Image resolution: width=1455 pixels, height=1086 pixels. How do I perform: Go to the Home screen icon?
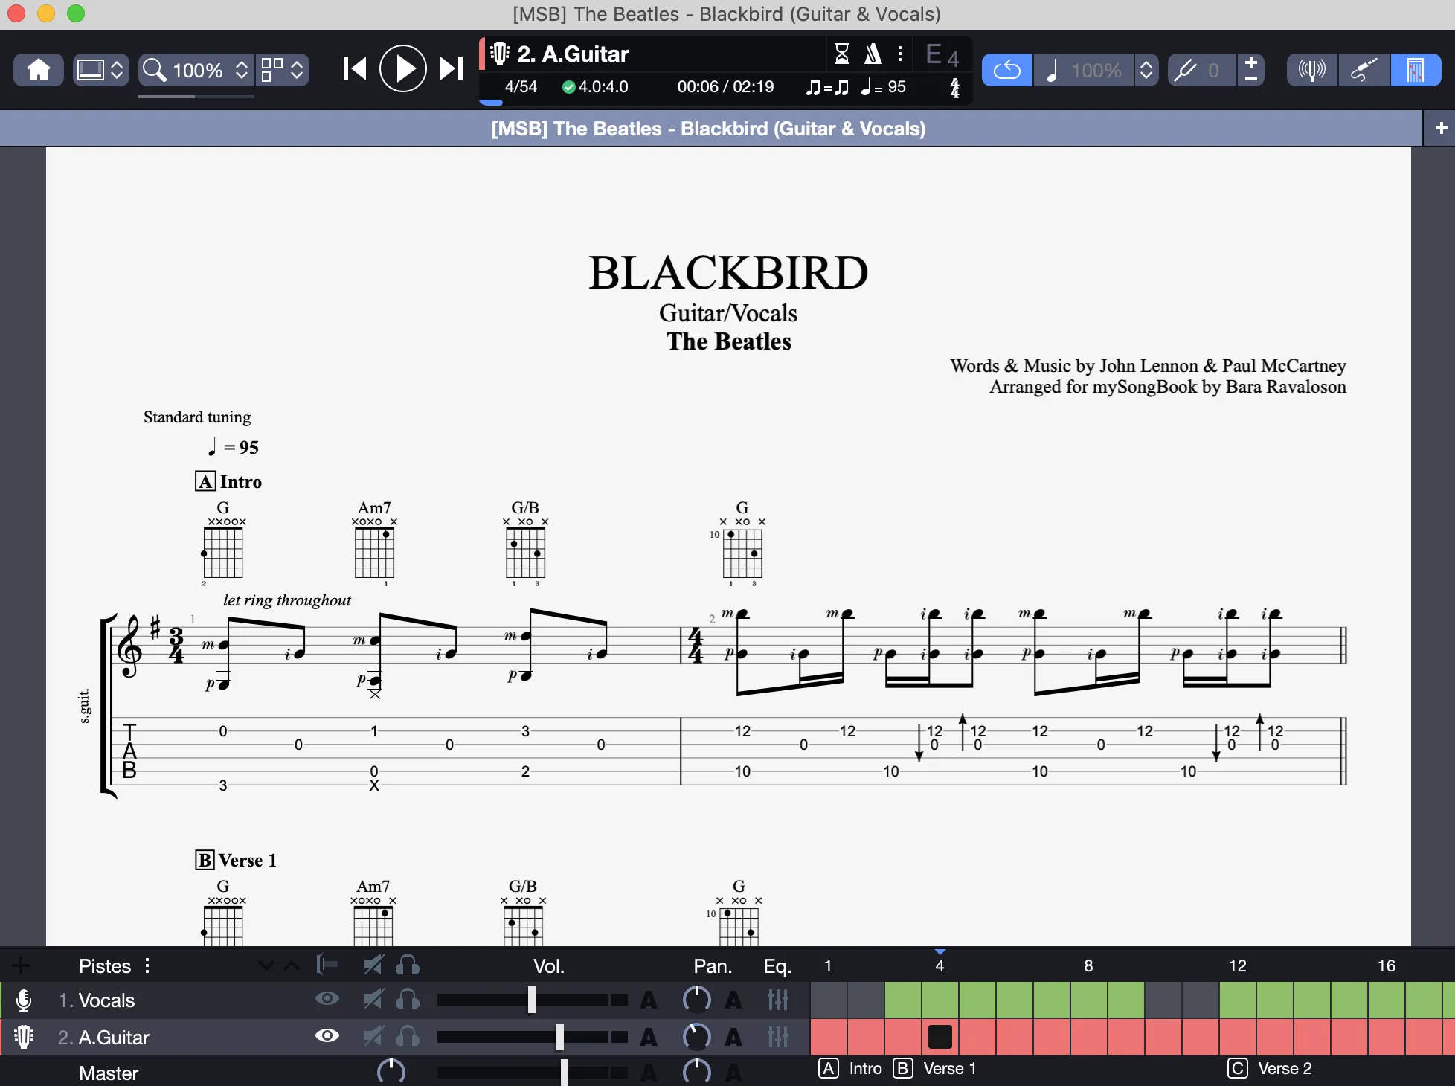tap(39, 70)
